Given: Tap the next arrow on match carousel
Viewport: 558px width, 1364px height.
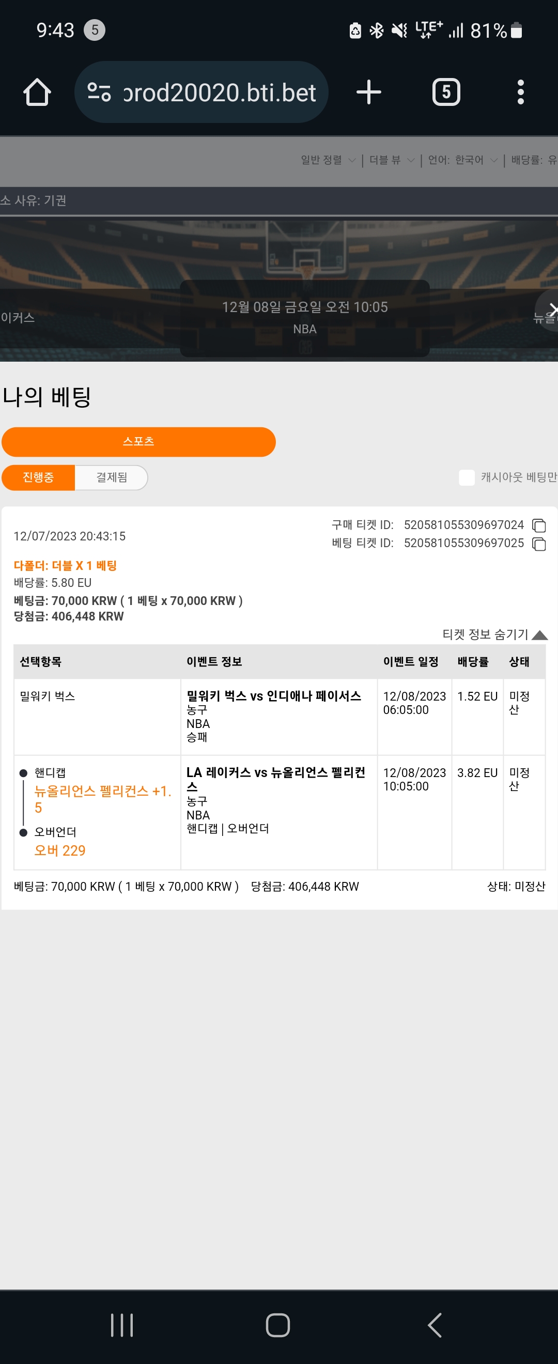Looking at the screenshot, I should pyautogui.click(x=550, y=310).
